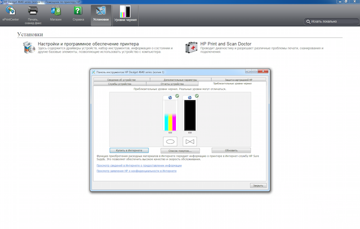
Task: Select Приблизительные уровни чернил tab
Action: pos(232,84)
